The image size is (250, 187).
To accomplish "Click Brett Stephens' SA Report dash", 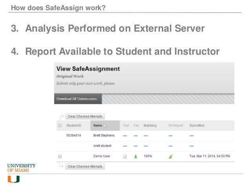I will (170, 136).
